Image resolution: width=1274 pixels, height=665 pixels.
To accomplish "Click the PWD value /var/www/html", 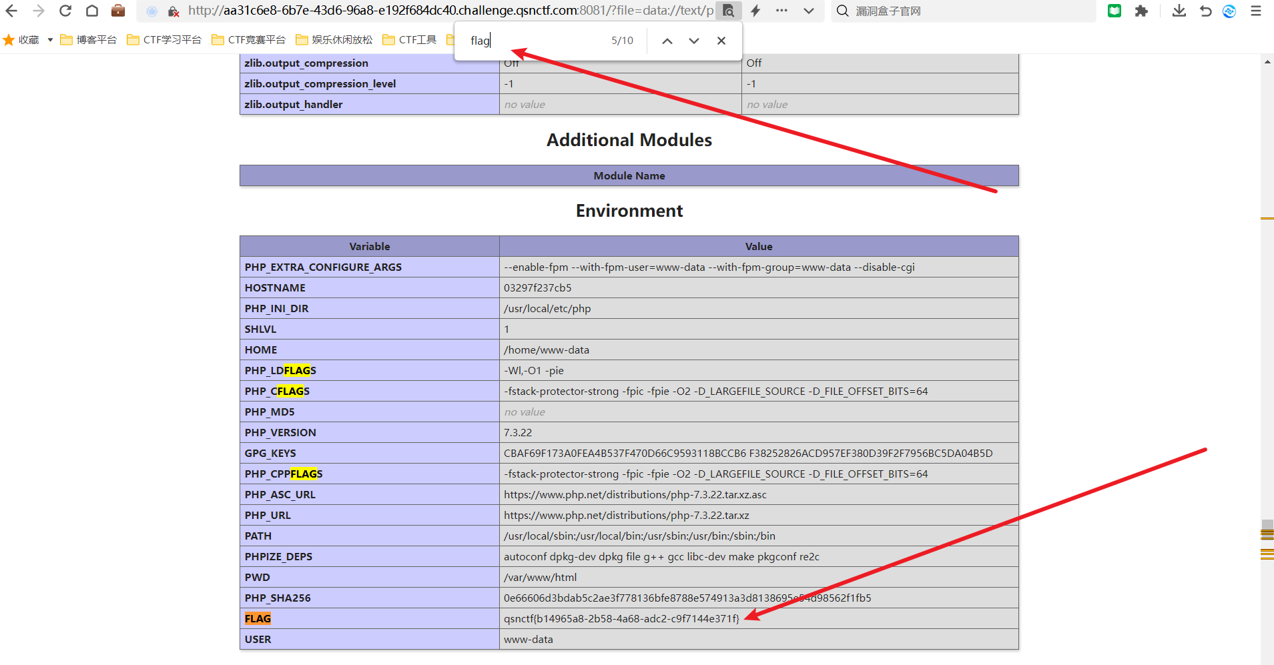I will [x=541, y=577].
